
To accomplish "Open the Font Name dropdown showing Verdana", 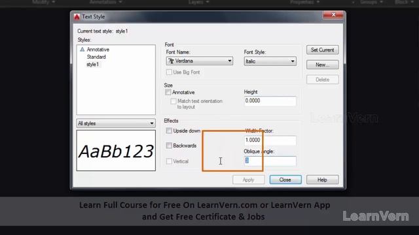I will (x=199, y=61).
